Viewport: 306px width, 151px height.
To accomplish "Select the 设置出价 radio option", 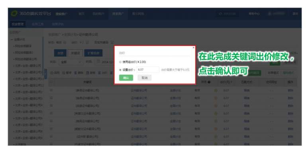I will click(120, 70).
